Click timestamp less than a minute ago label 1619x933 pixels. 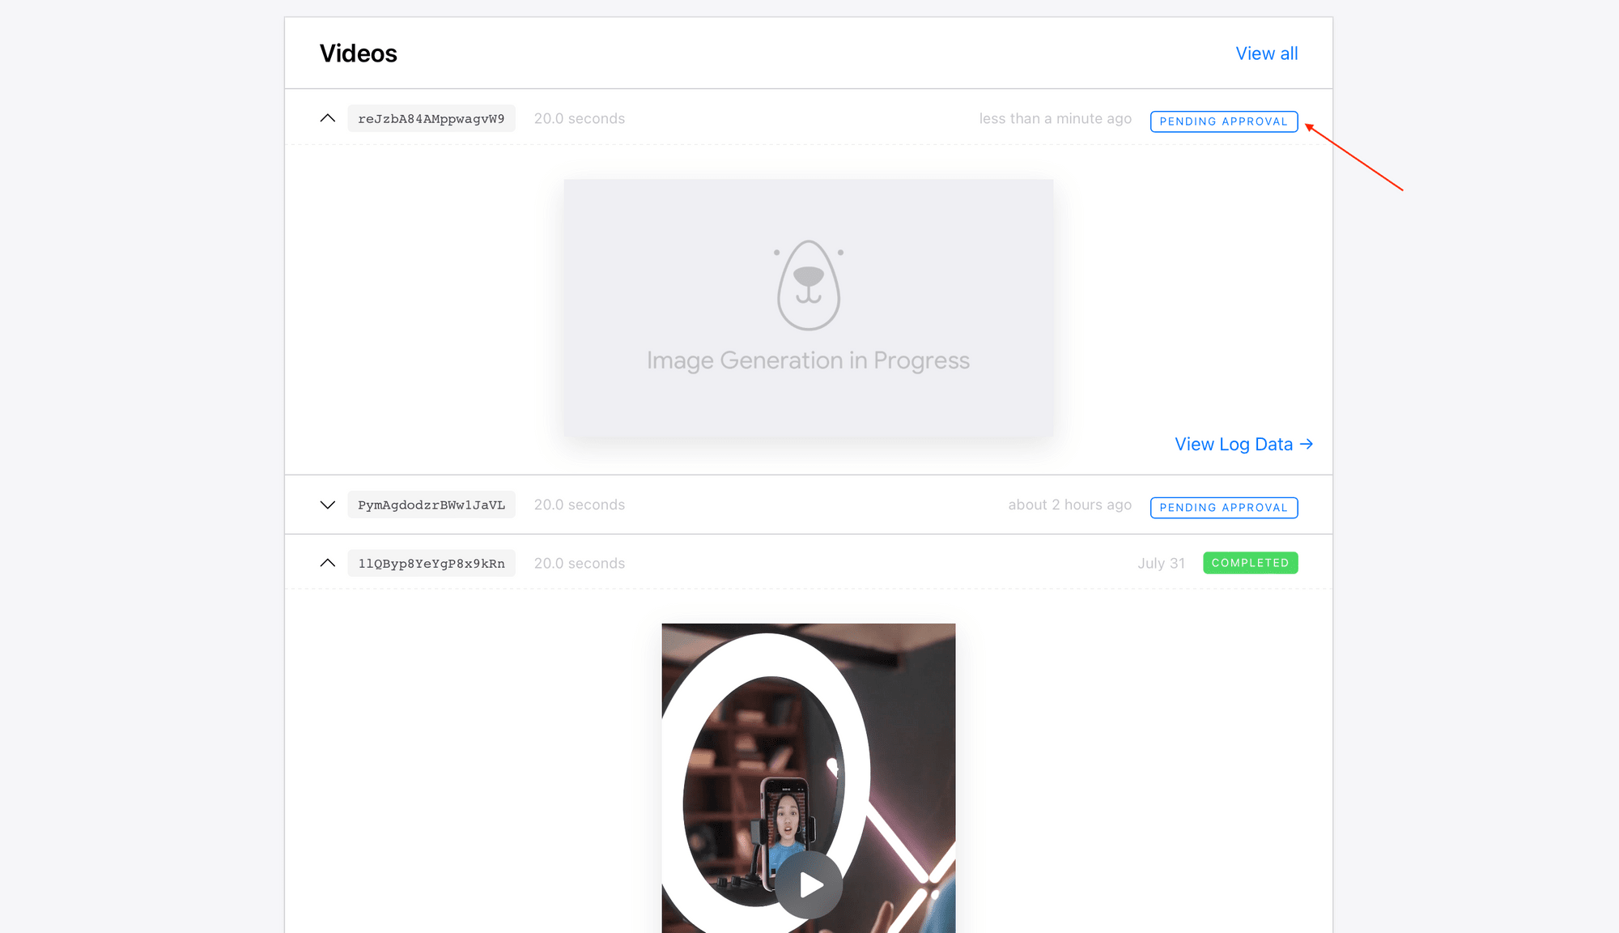point(1054,118)
